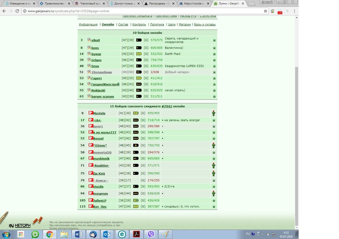Open the "Базы и склады" section
The image size is (339, 239).
click(x=205, y=24)
